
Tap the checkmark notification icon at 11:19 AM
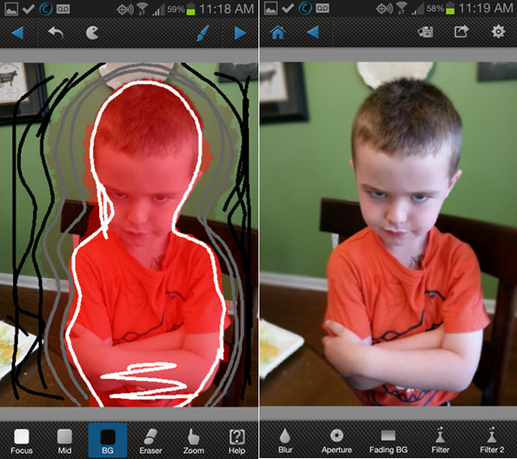[288, 9]
